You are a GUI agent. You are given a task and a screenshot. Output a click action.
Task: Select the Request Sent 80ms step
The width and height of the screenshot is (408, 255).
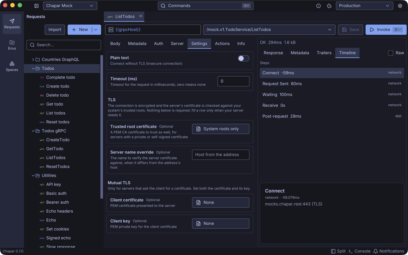tap(332, 84)
